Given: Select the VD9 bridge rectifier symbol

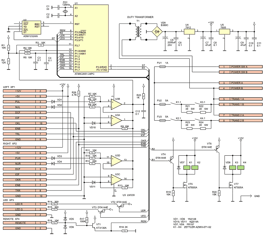Looking at the screenshot, I should 158,31.
